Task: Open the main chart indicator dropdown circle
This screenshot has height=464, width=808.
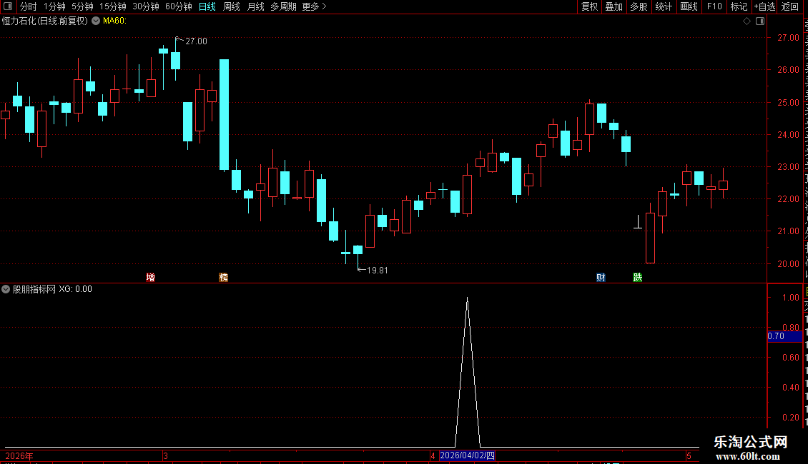Action: (96, 21)
